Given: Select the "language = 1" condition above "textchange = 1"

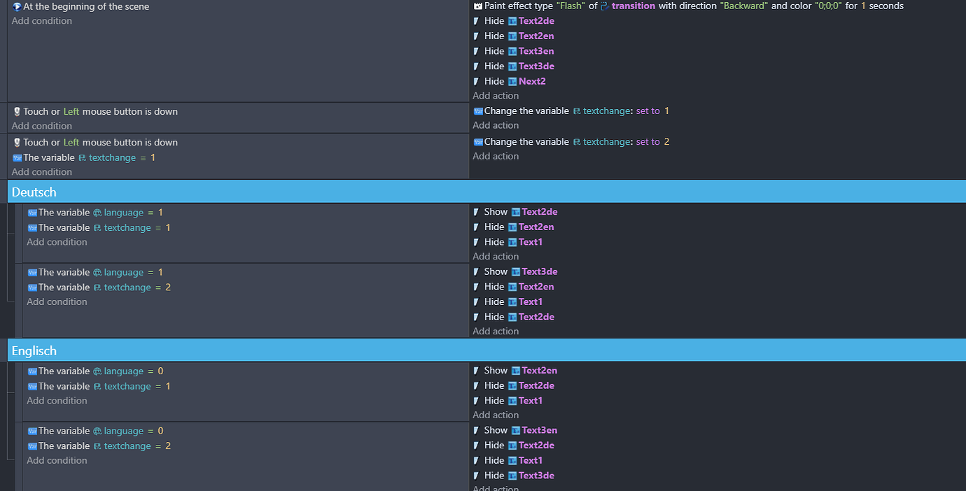Looking at the screenshot, I should point(95,213).
